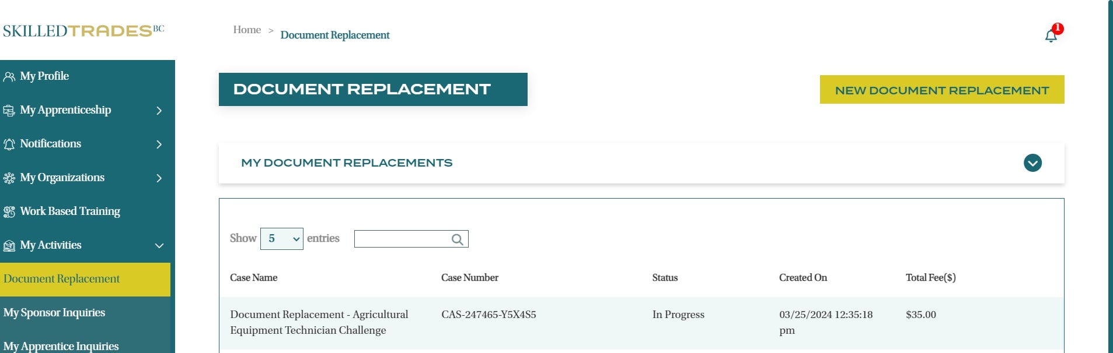The height and width of the screenshot is (353, 1113).
Task: Select Document Replacement in the sidebar
Action: coord(62,279)
